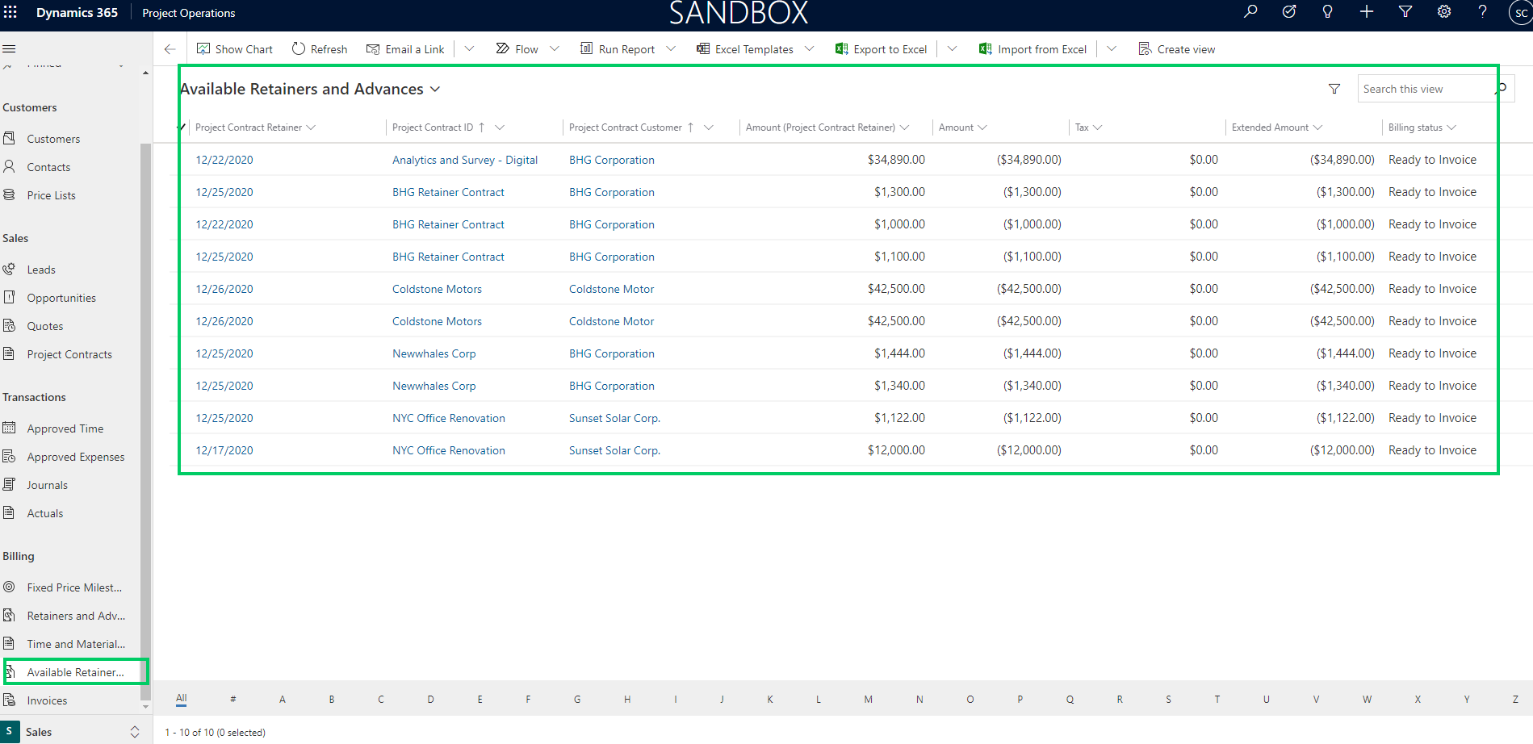Click the Search this view field
This screenshot has height=744, width=1533.
pos(1425,89)
